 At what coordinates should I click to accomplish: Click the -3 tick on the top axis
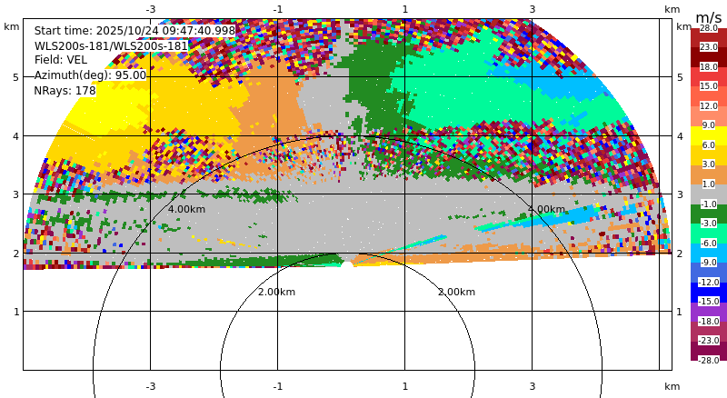[x=150, y=9]
